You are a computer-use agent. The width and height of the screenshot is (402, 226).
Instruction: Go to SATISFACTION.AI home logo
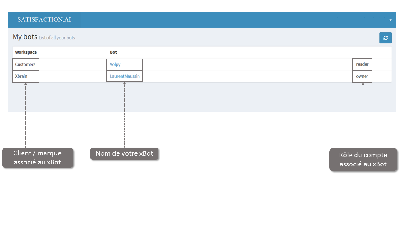pos(44,19)
